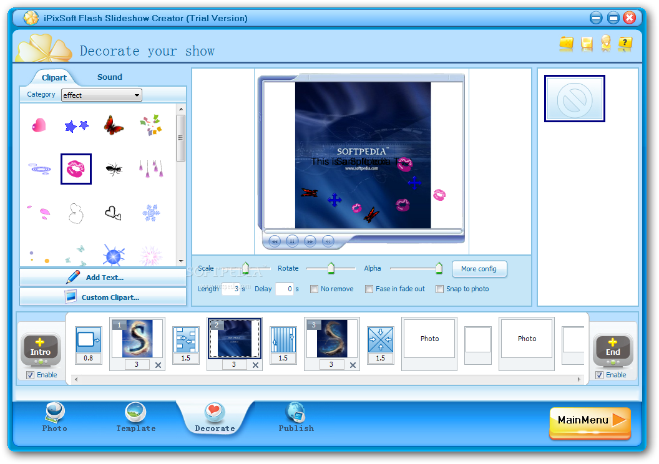This screenshot has height=464, width=659.
Task: Select the blue snowflake clipart
Action: [151, 213]
